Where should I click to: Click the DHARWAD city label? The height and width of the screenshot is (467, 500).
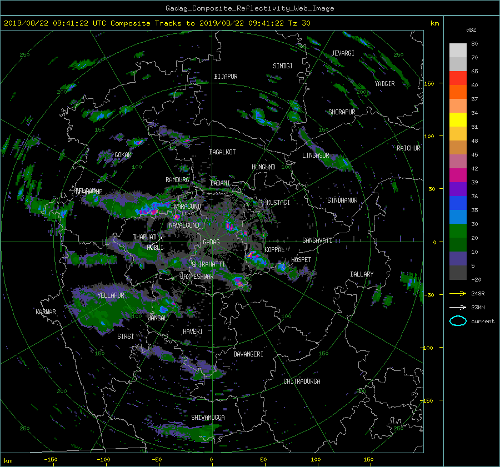(145, 237)
